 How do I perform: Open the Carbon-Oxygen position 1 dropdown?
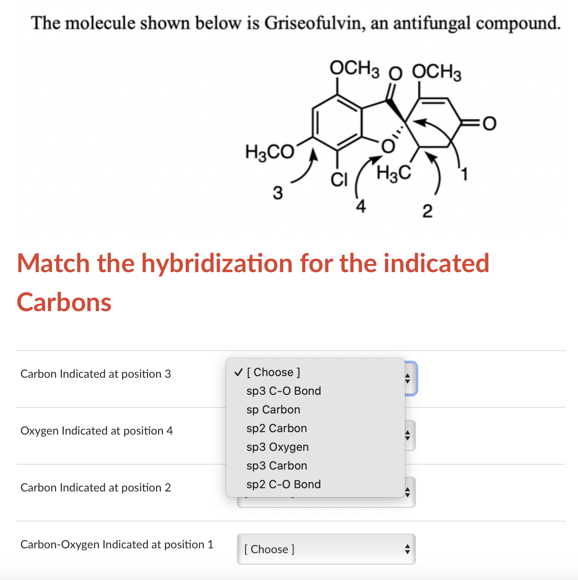coord(325,549)
